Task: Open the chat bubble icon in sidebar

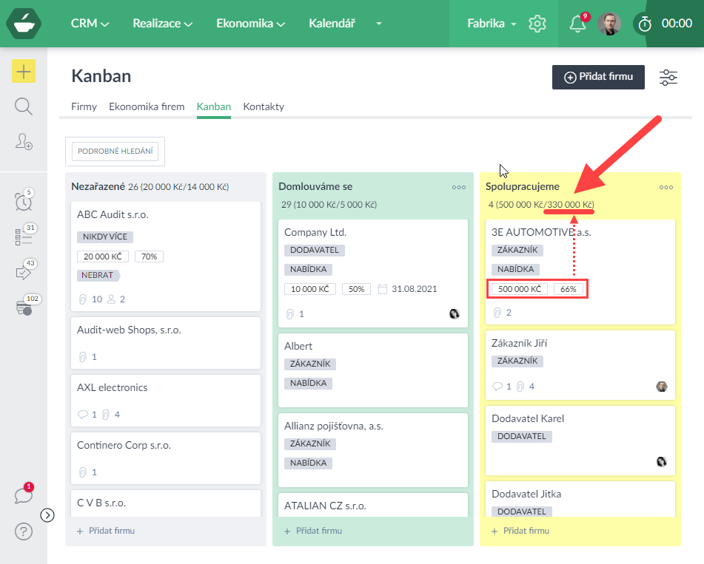Action: [24, 495]
